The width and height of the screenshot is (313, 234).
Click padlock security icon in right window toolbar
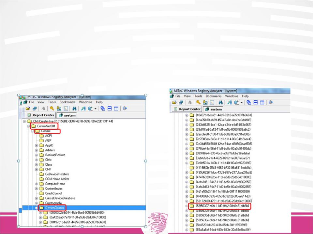coord(205,102)
